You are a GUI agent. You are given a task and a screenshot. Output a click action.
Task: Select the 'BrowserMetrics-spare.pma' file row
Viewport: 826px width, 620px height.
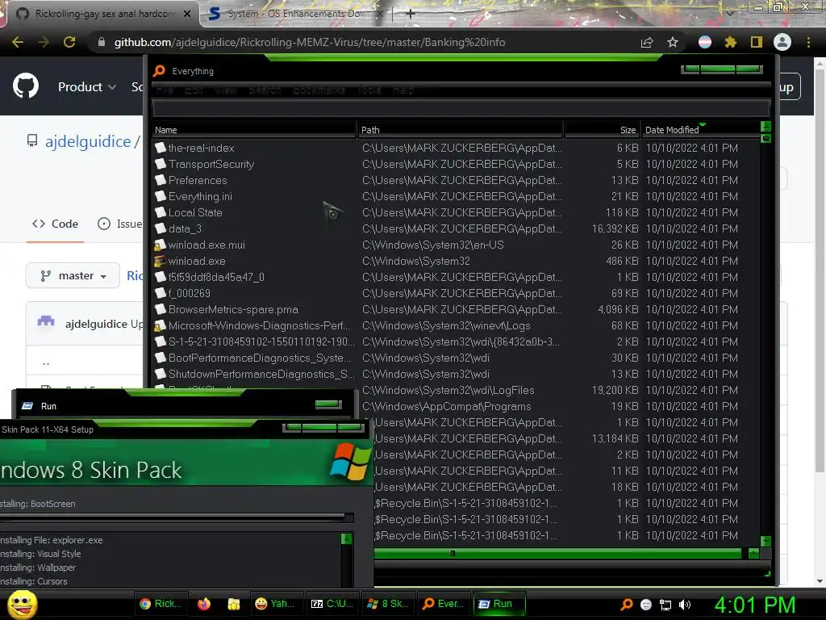click(x=456, y=309)
